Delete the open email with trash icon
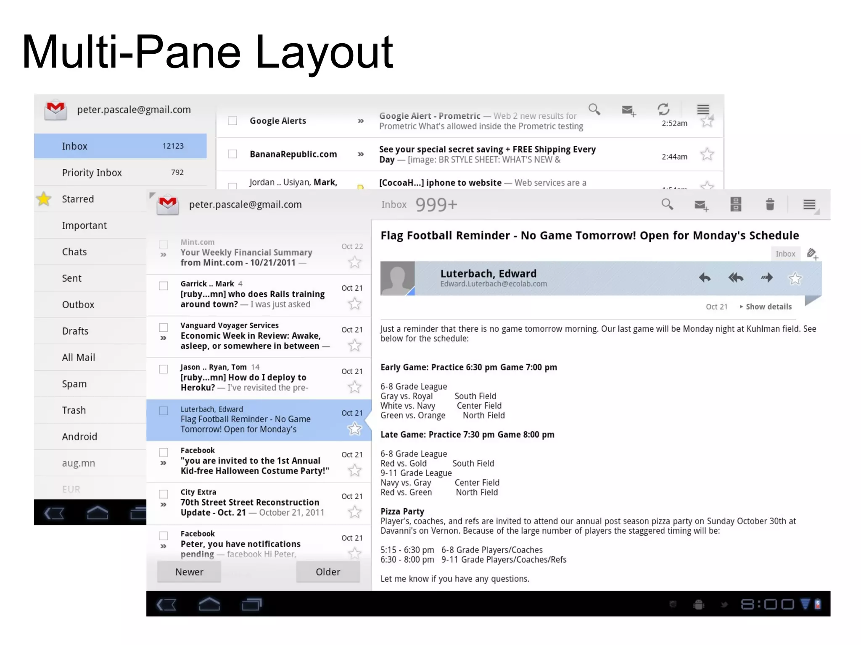Screen dimensions: 861x645 point(770,205)
